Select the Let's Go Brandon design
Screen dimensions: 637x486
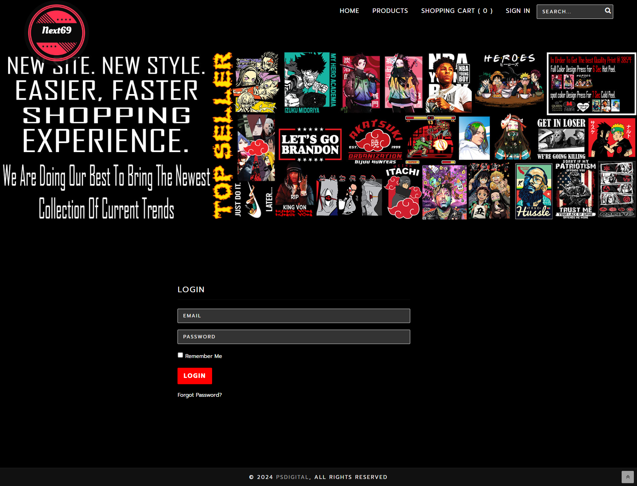tap(310, 145)
